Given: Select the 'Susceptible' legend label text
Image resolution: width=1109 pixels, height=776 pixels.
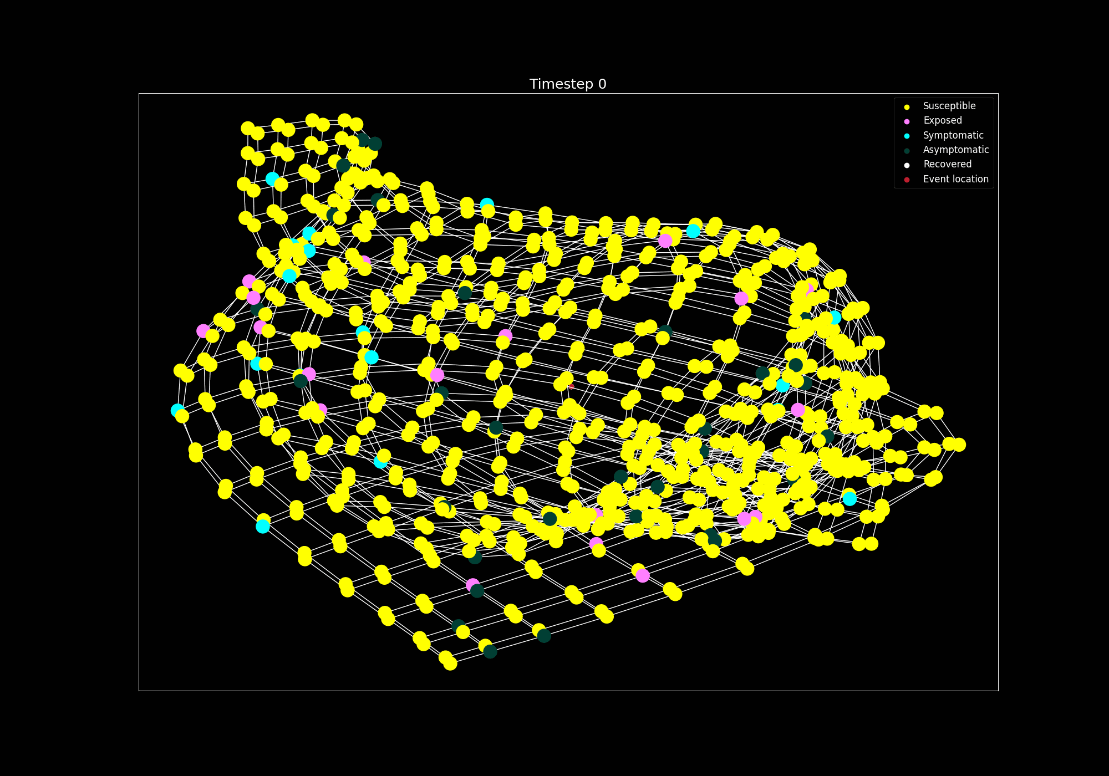Looking at the screenshot, I should tap(949, 106).
